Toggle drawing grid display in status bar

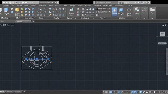pyautogui.click(x=111, y=92)
